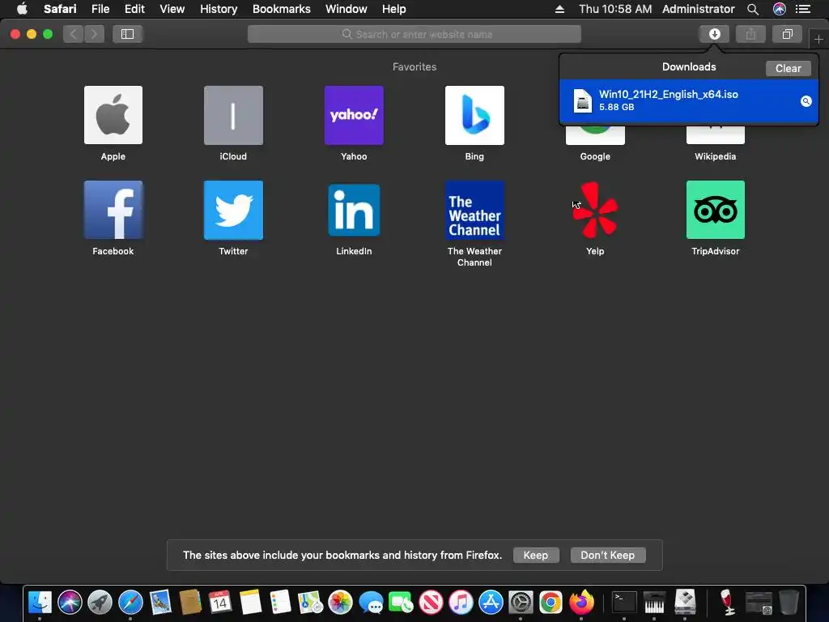Open Messages from the Dock
The width and height of the screenshot is (829, 622).
click(x=371, y=602)
